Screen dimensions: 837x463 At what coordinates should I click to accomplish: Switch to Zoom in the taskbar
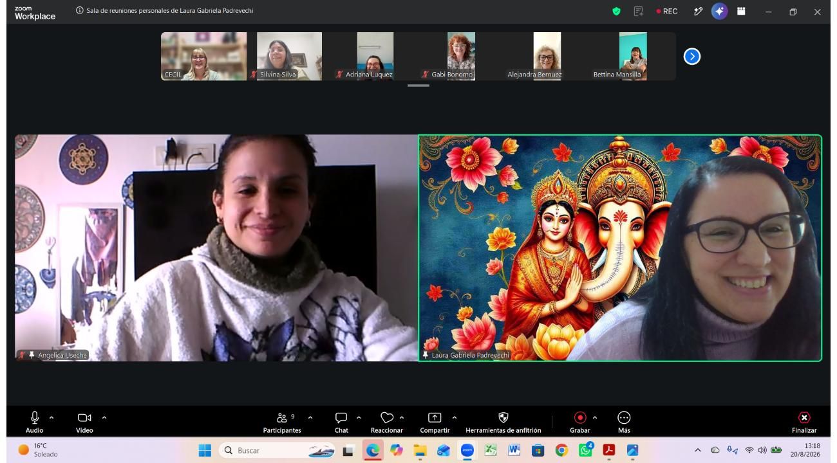467,450
